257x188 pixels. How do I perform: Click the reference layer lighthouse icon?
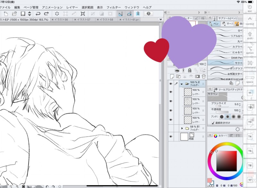click(x=183, y=70)
